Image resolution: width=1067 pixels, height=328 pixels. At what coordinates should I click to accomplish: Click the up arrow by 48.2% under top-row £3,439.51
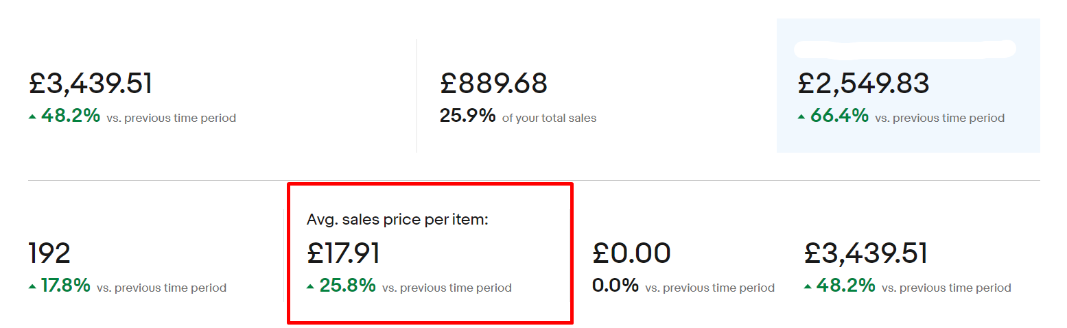(32, 118)
